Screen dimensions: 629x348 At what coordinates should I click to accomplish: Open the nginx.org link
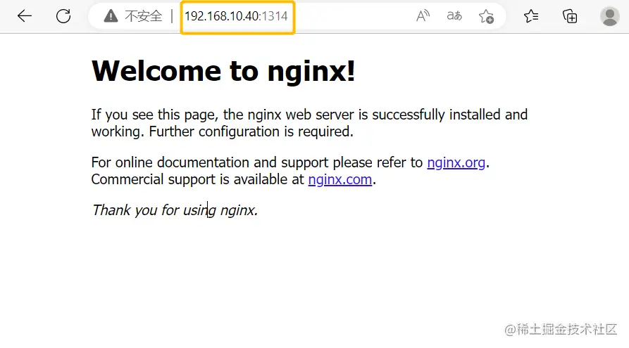pos(456,162)
